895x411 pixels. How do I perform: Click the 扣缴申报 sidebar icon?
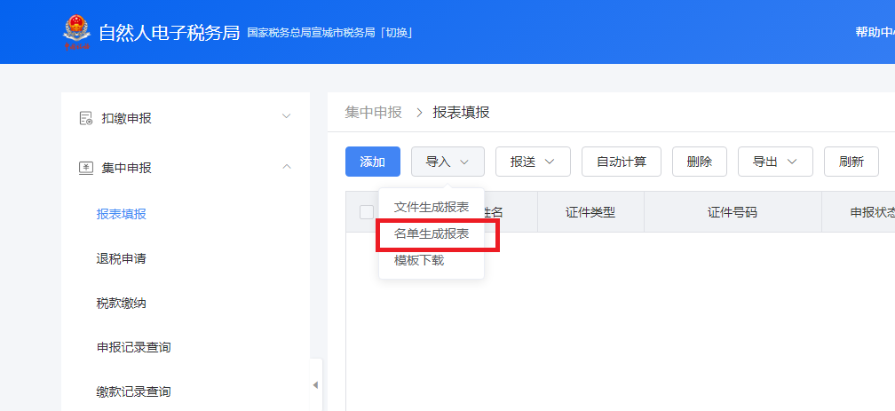click(85, 117)
